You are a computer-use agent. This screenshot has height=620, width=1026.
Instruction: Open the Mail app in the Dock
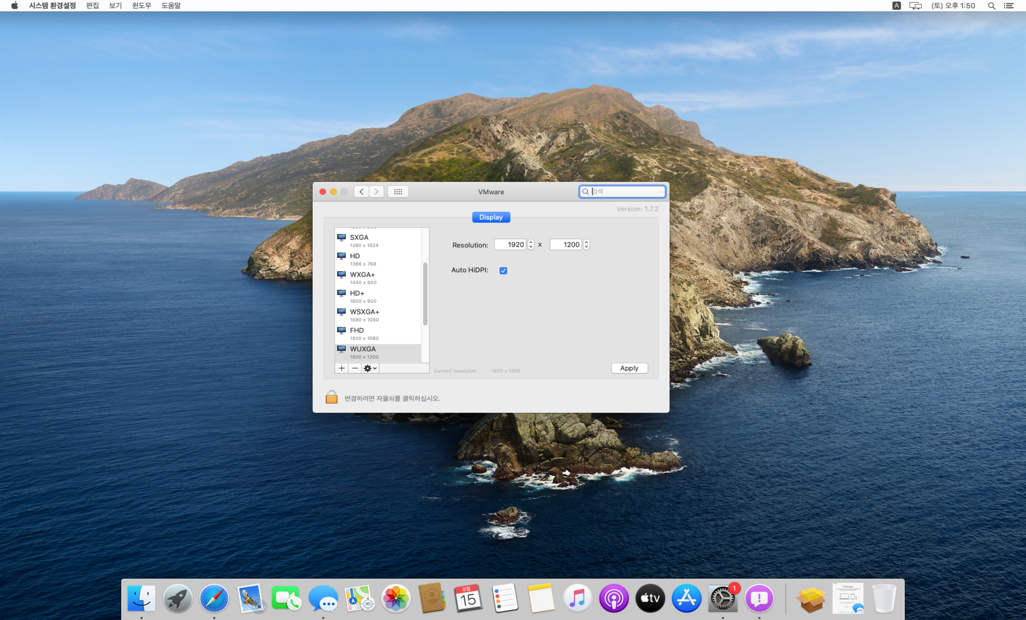(x=251, y=598)
